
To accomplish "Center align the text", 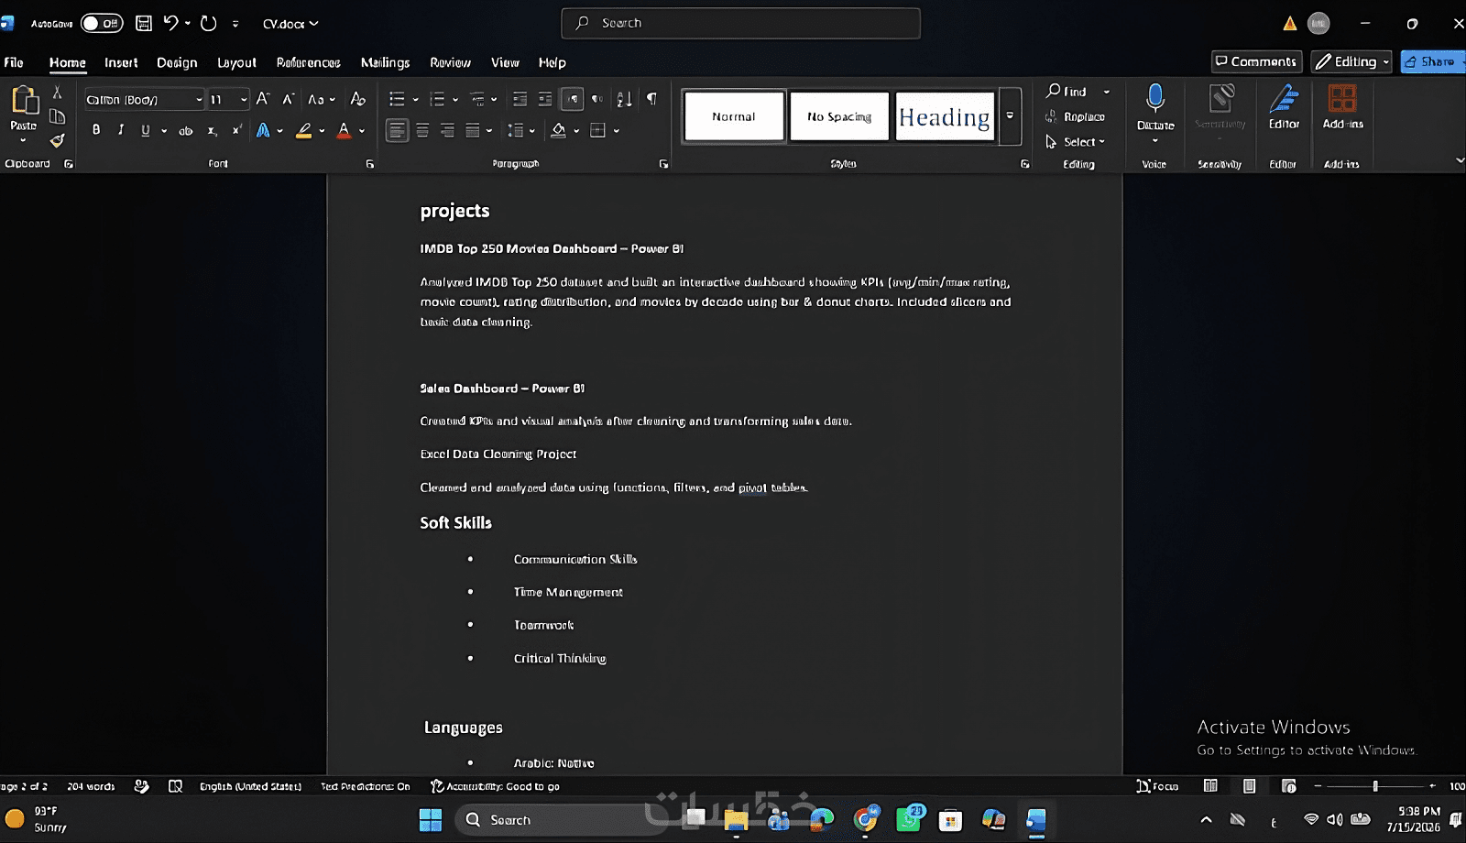I will coord(422,131).
